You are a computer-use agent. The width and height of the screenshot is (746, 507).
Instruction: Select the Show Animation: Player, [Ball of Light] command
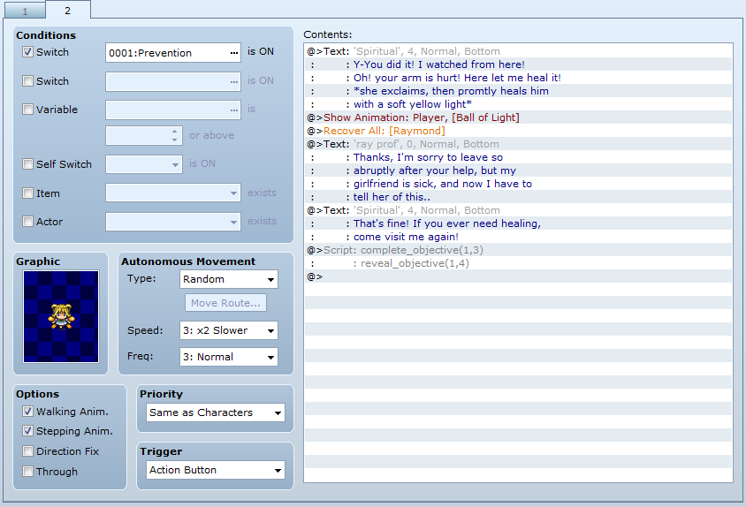[x=518, y=117]
